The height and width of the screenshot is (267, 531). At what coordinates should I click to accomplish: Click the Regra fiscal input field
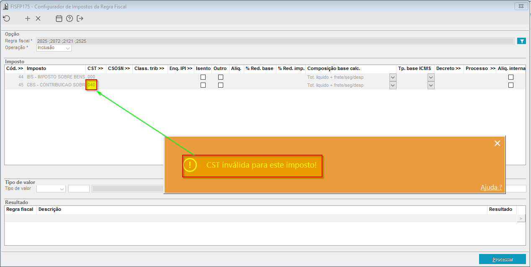click(275, 41)
